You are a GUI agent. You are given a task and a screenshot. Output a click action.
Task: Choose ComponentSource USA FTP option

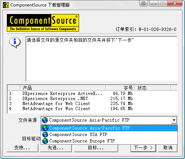tap(109, 135)
